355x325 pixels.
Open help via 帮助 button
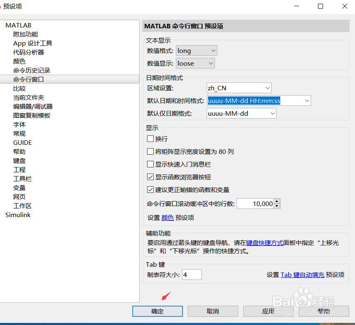[324, 311]
